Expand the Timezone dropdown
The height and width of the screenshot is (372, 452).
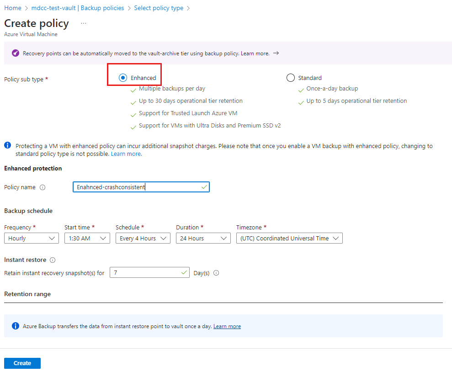coord(289,238)
